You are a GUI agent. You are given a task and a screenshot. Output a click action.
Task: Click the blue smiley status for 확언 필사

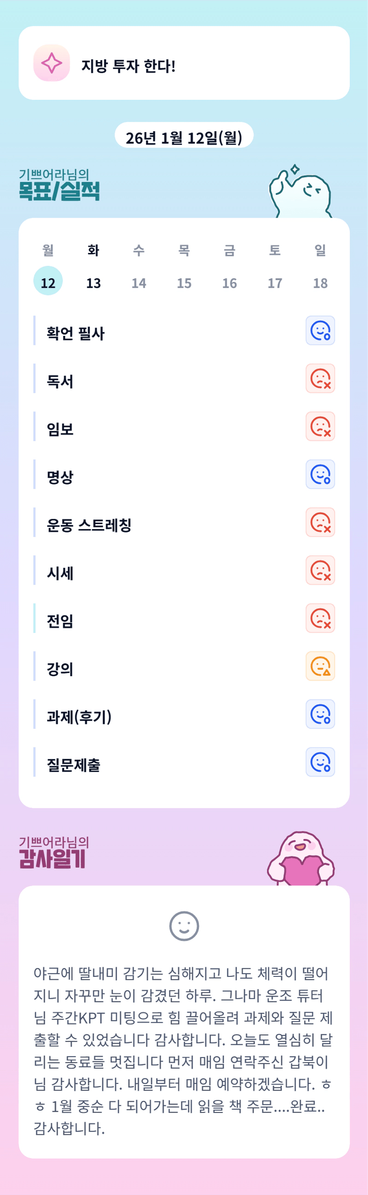pyautogui.click(x=320, y=331)
